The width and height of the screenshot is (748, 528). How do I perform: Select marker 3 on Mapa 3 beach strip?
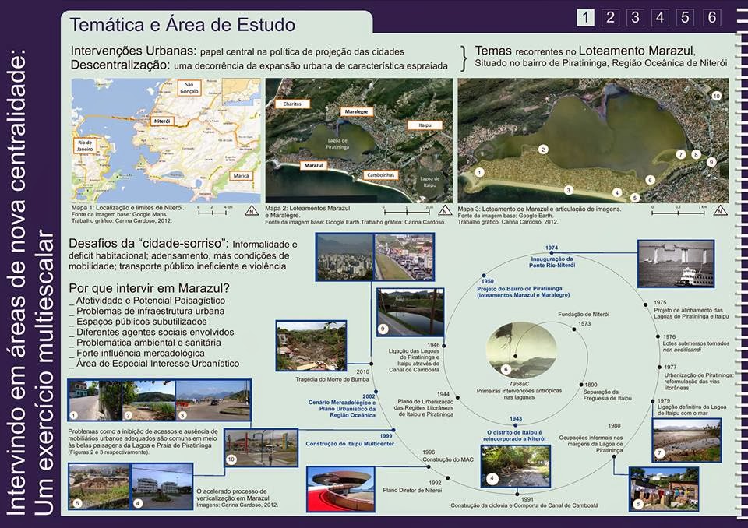pos(568,190)
